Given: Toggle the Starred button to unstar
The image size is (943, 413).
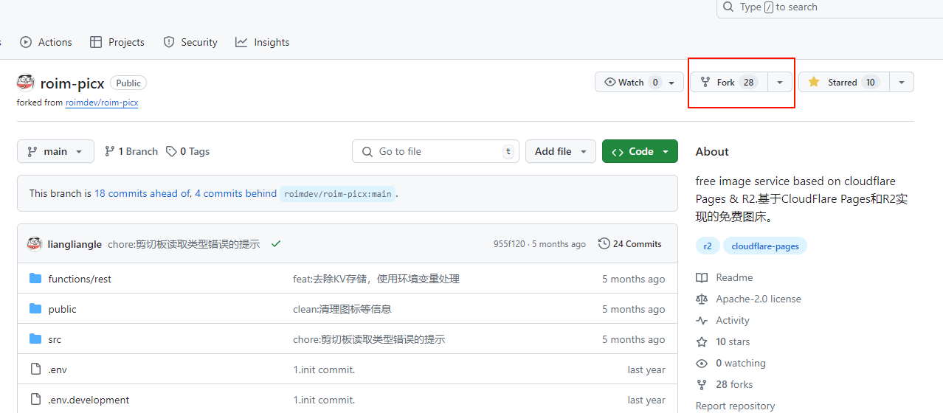Looking at the screenshot, I should (843, 83).
